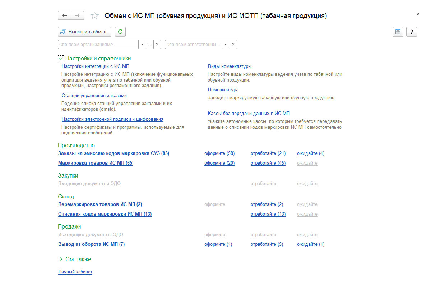Open the Личный кабинет link
This screenshot has width=431, height=285.
[x=75, y=272]
